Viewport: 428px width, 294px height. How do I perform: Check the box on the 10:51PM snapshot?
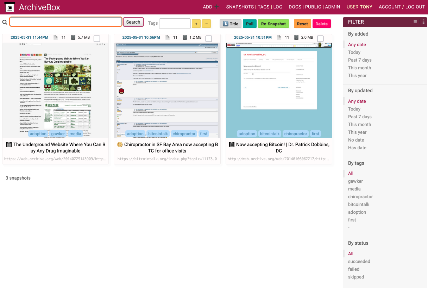(320, 38)
